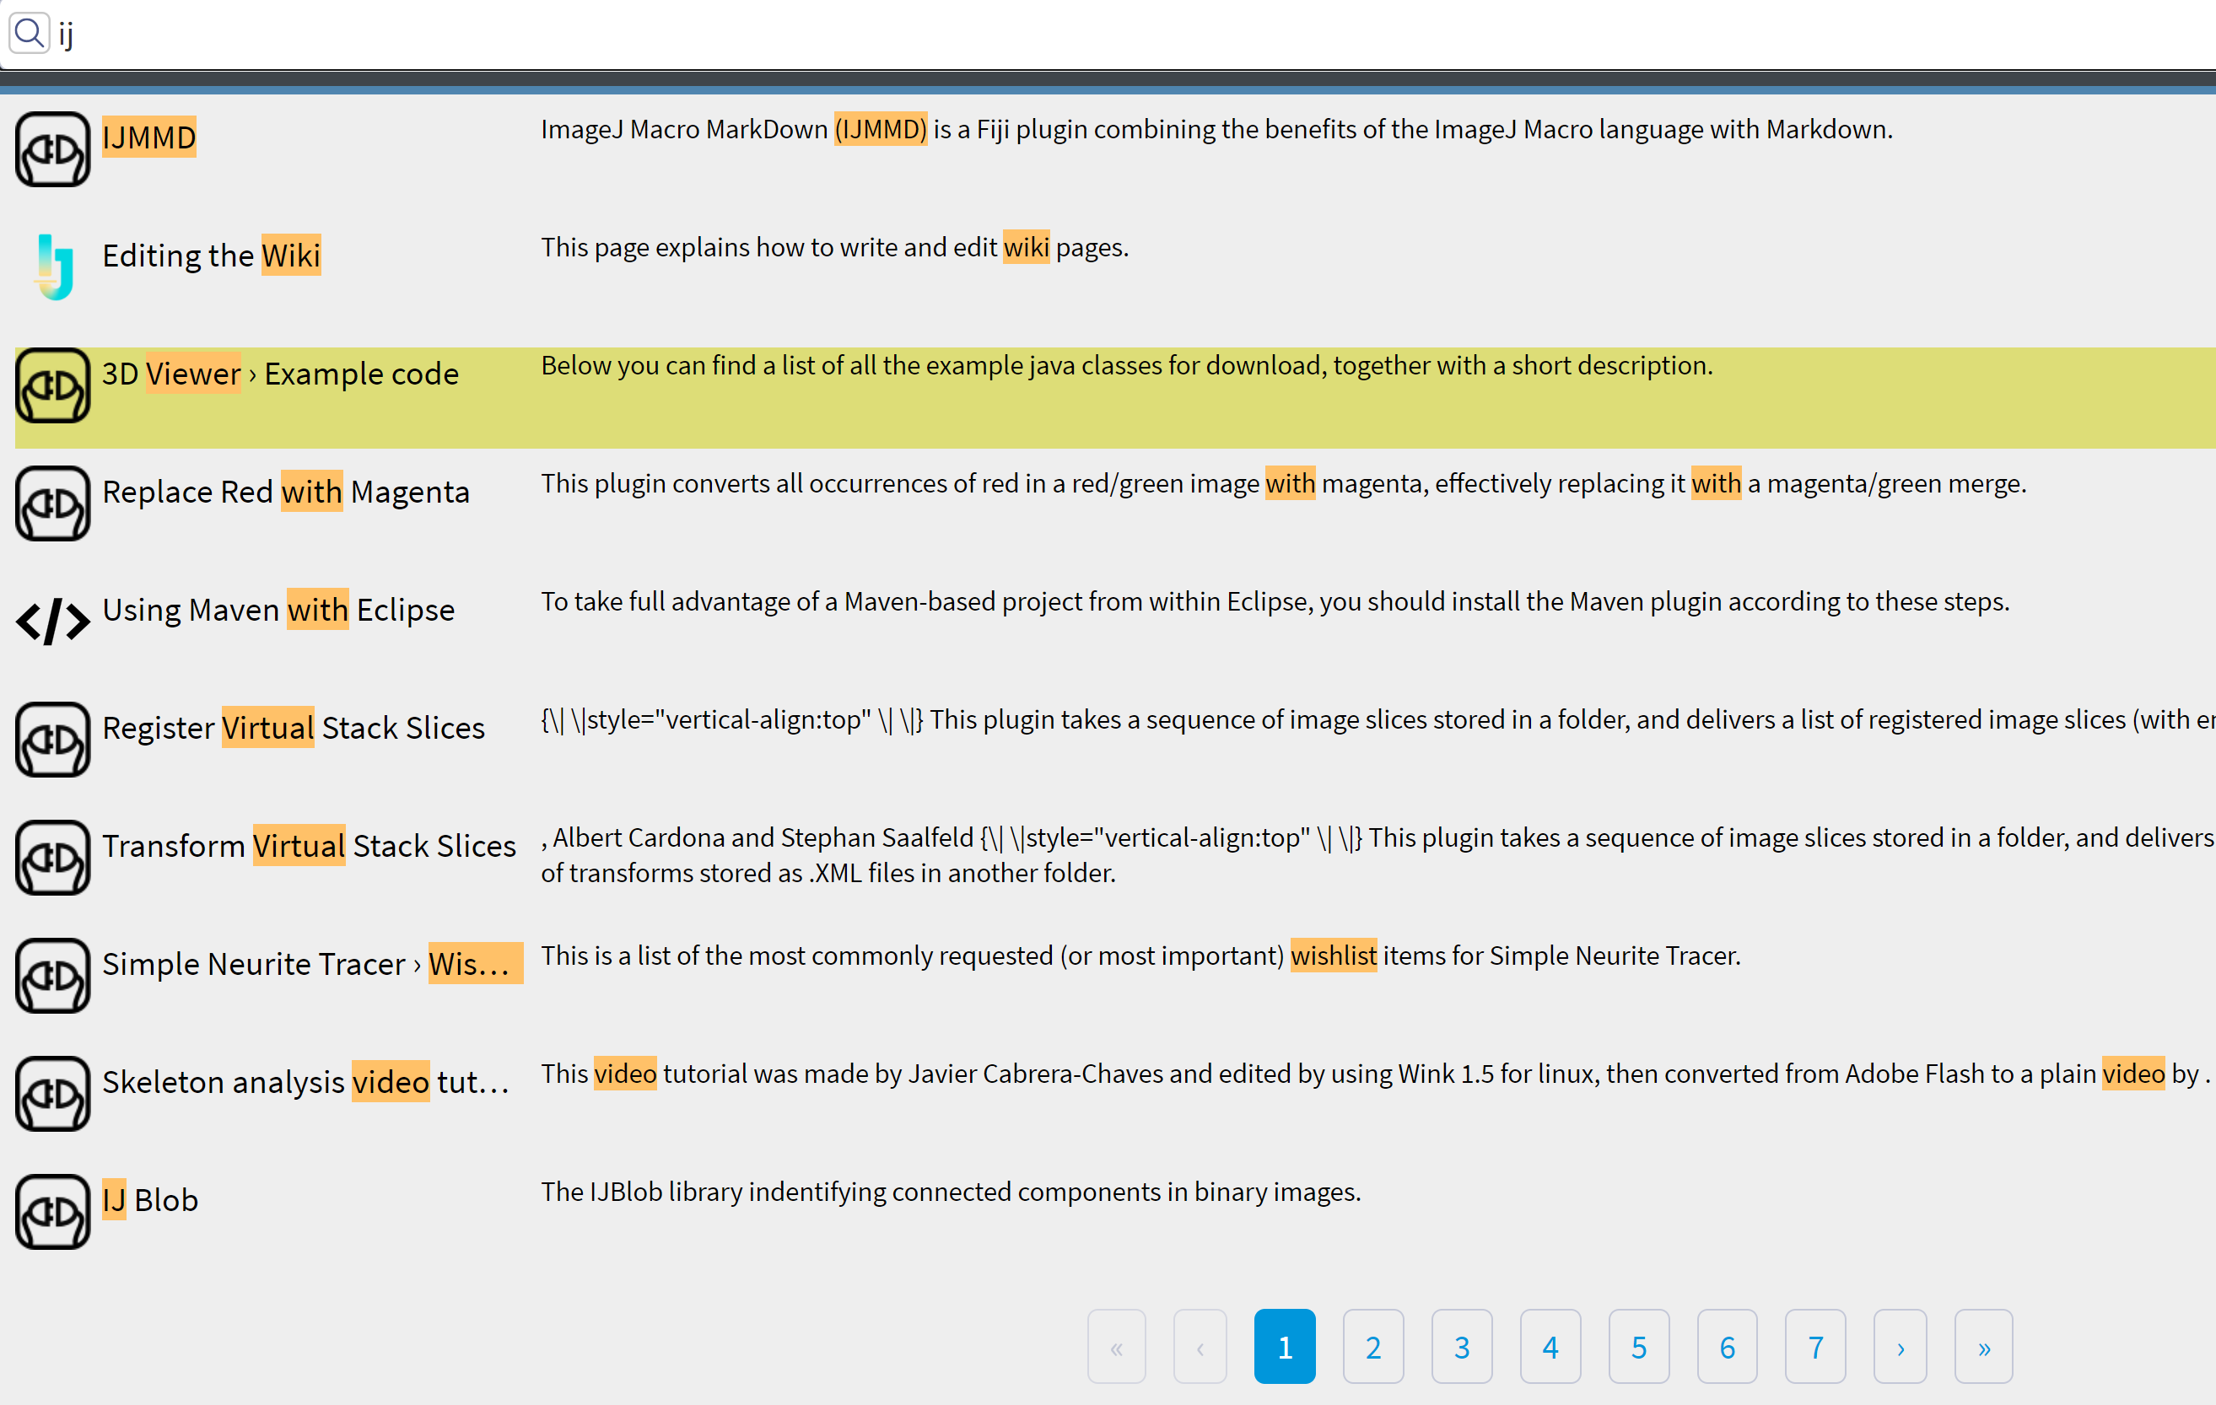The width and height of the screenshot is (2216, 1405).
Task: Click the Simple Neurite Tracer icon
Action: tap(52, 975)
